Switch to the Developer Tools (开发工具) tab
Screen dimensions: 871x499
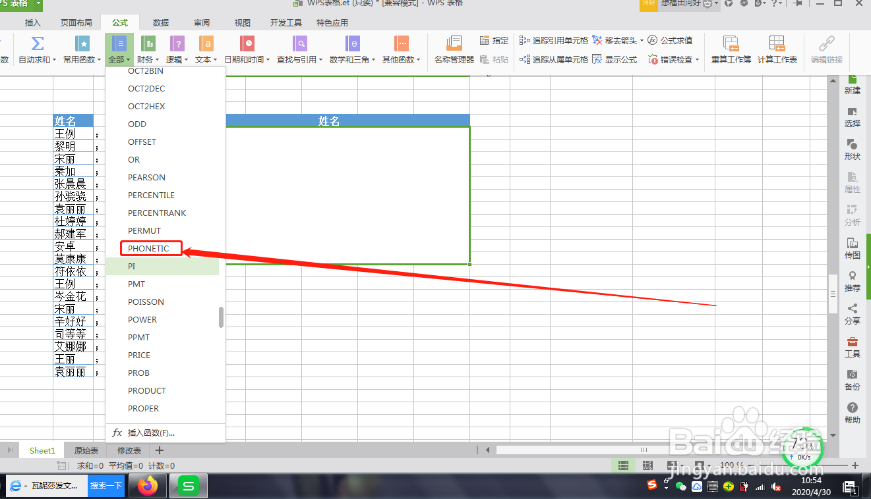pyautogui.click(x=286, y=23)
